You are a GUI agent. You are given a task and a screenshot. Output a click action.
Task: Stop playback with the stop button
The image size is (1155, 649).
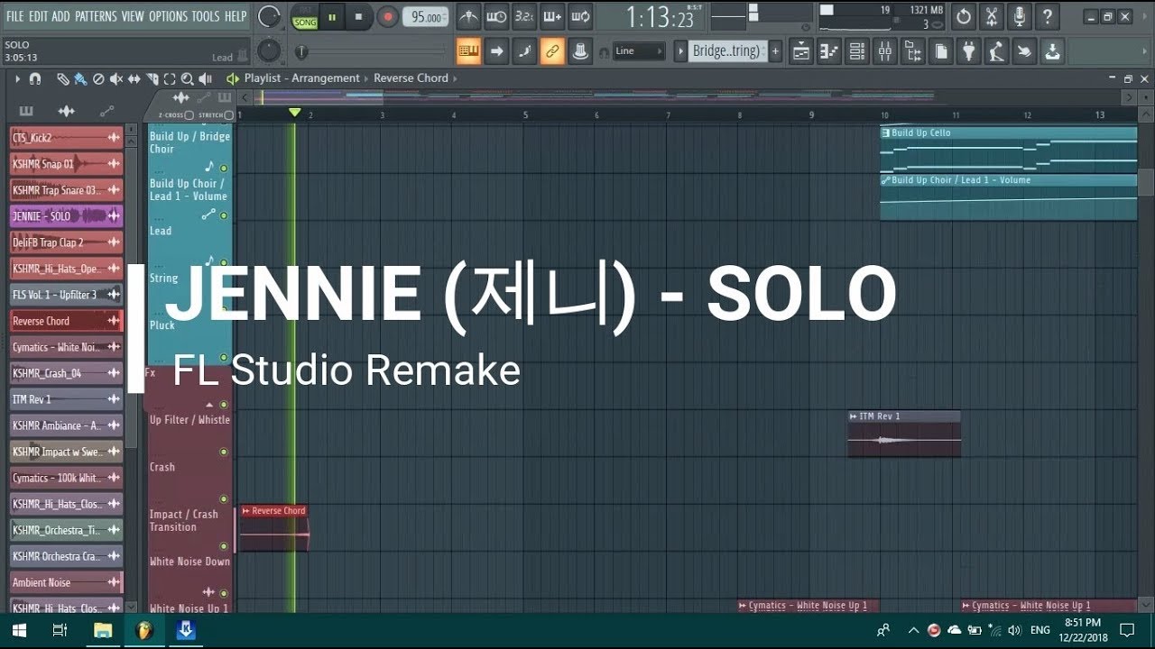coord(358,16)
